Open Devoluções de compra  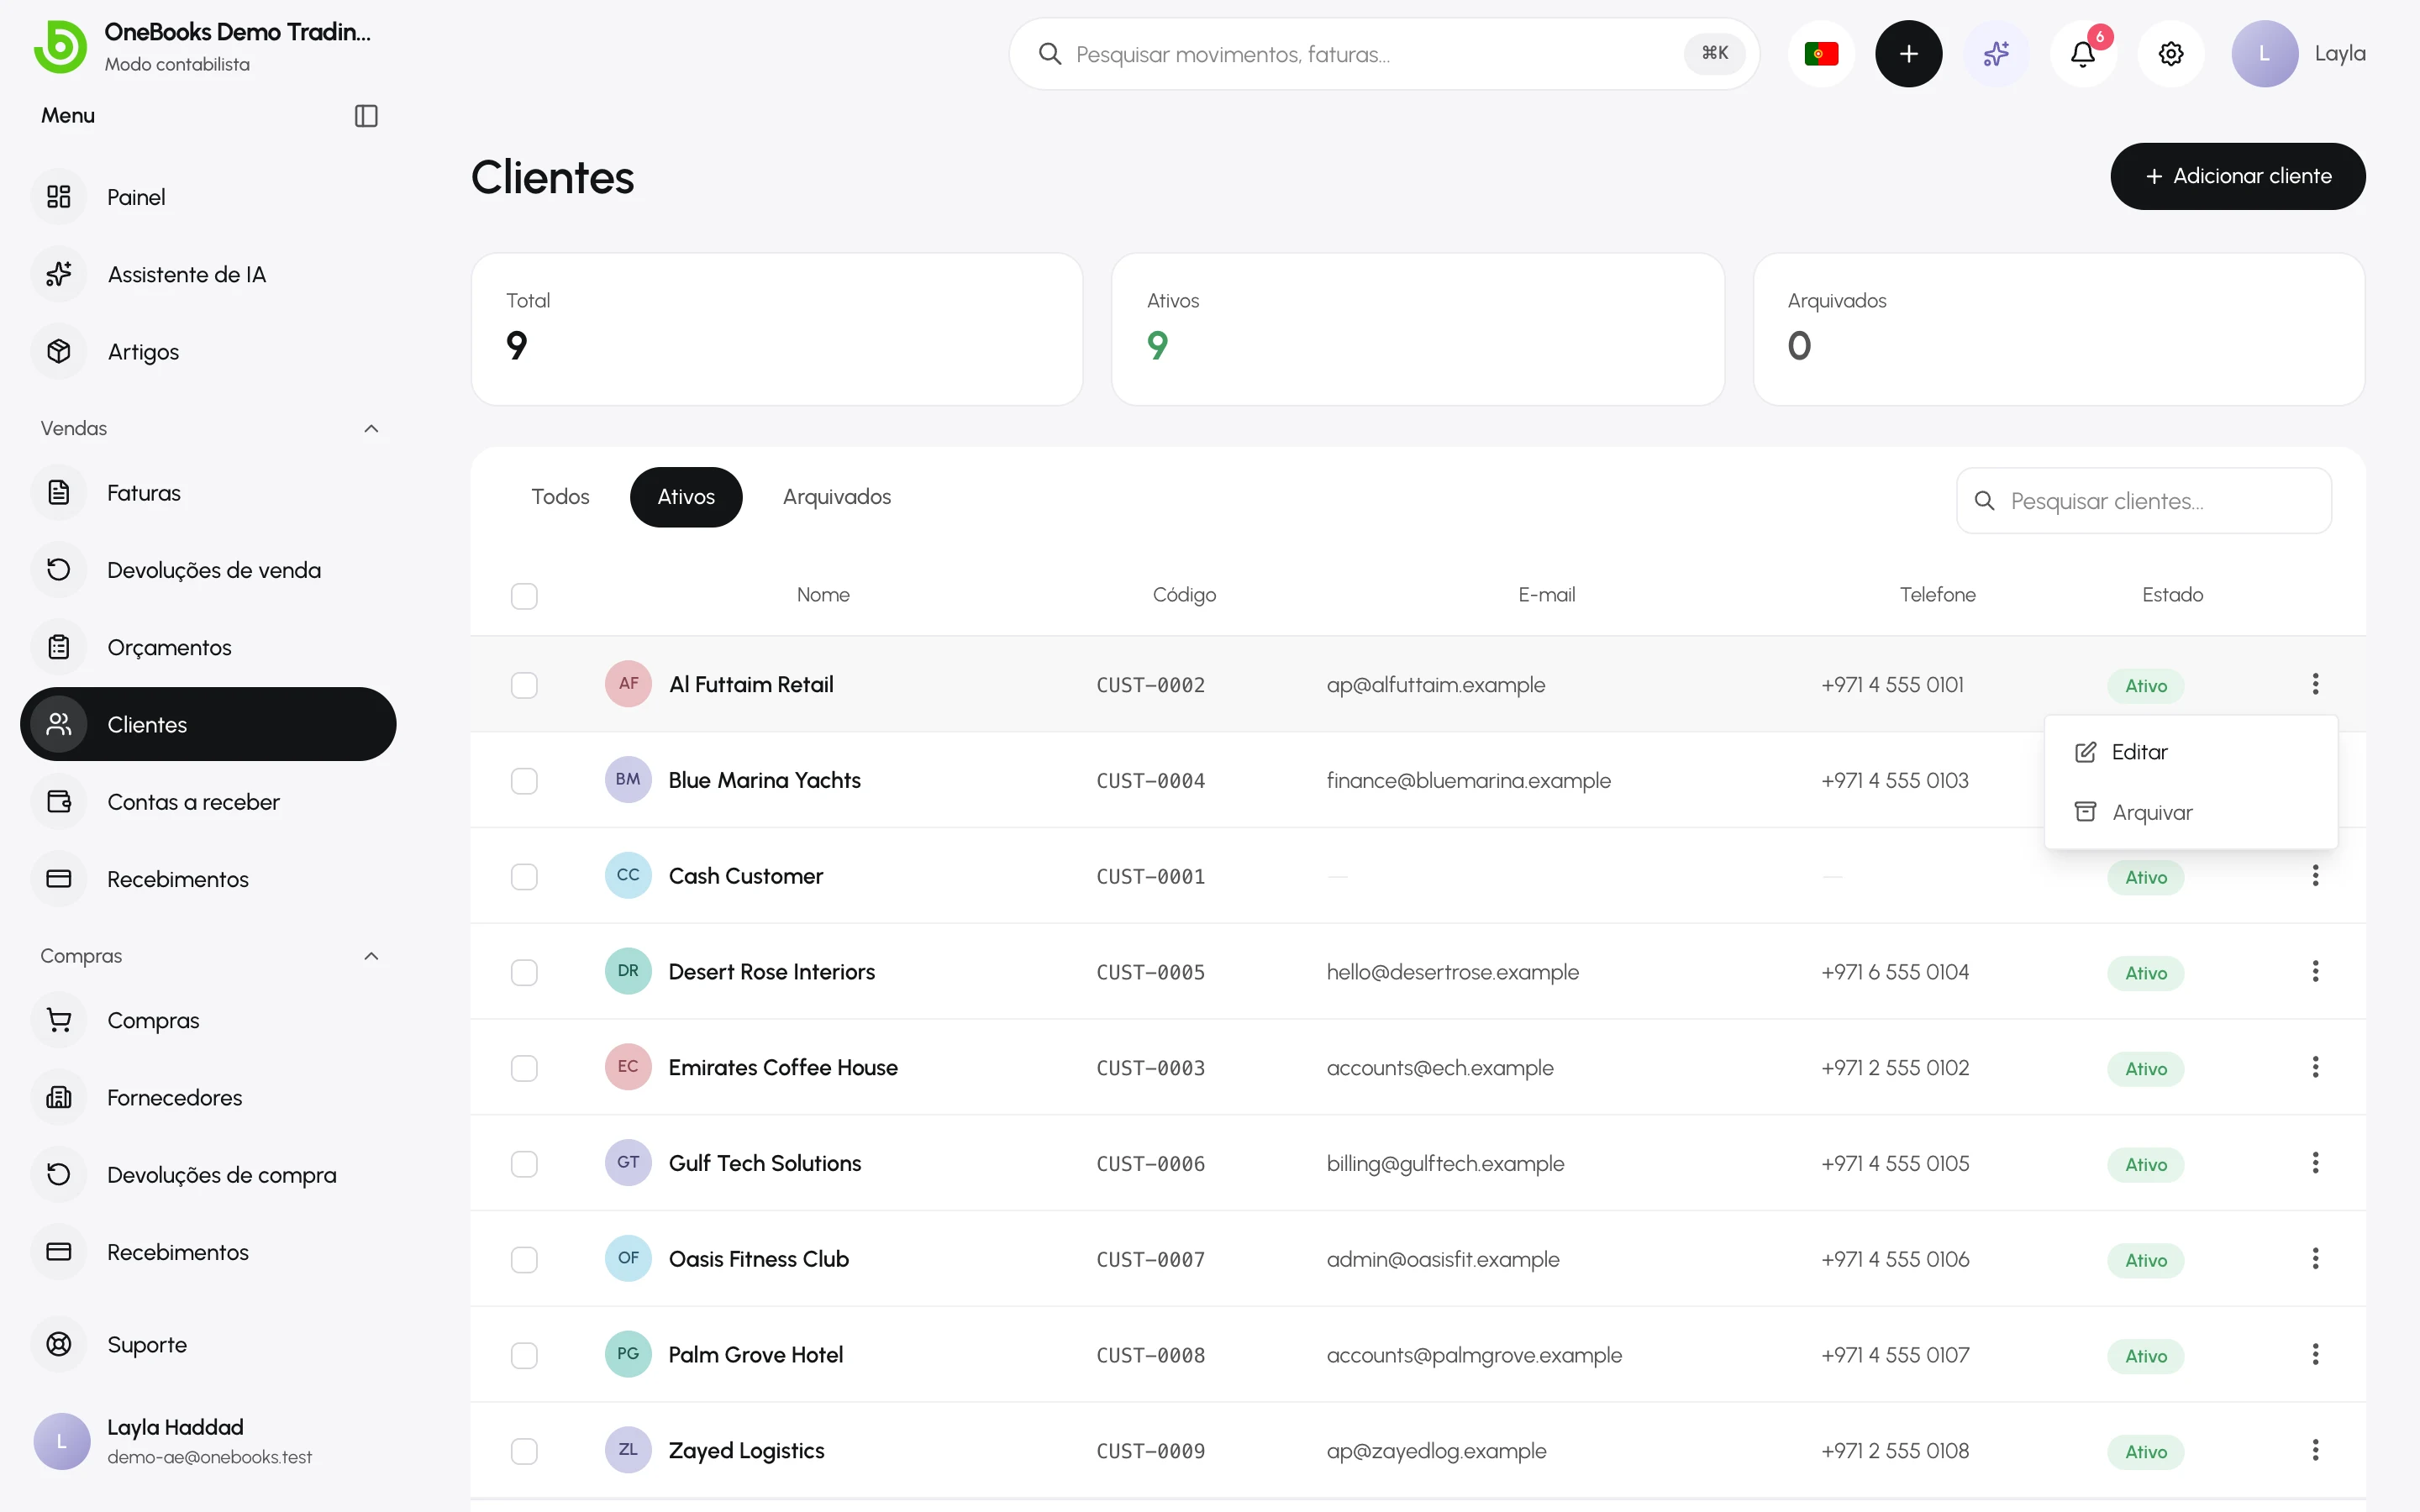tap(208, 1174)
